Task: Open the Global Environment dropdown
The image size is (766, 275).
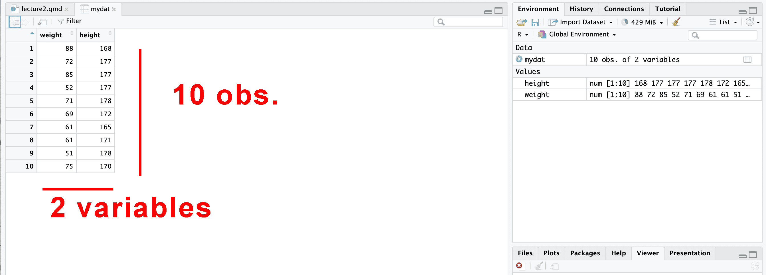Action: click(x=577, y=34)
